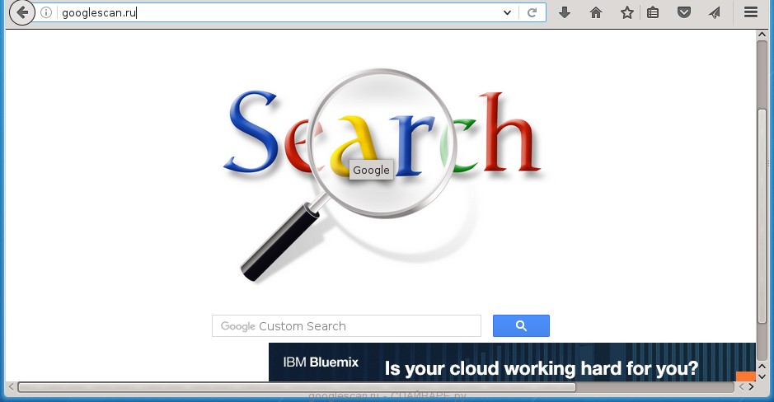Save page to Pocket
The width and height of the screenshot is (774, 402).
683,12
